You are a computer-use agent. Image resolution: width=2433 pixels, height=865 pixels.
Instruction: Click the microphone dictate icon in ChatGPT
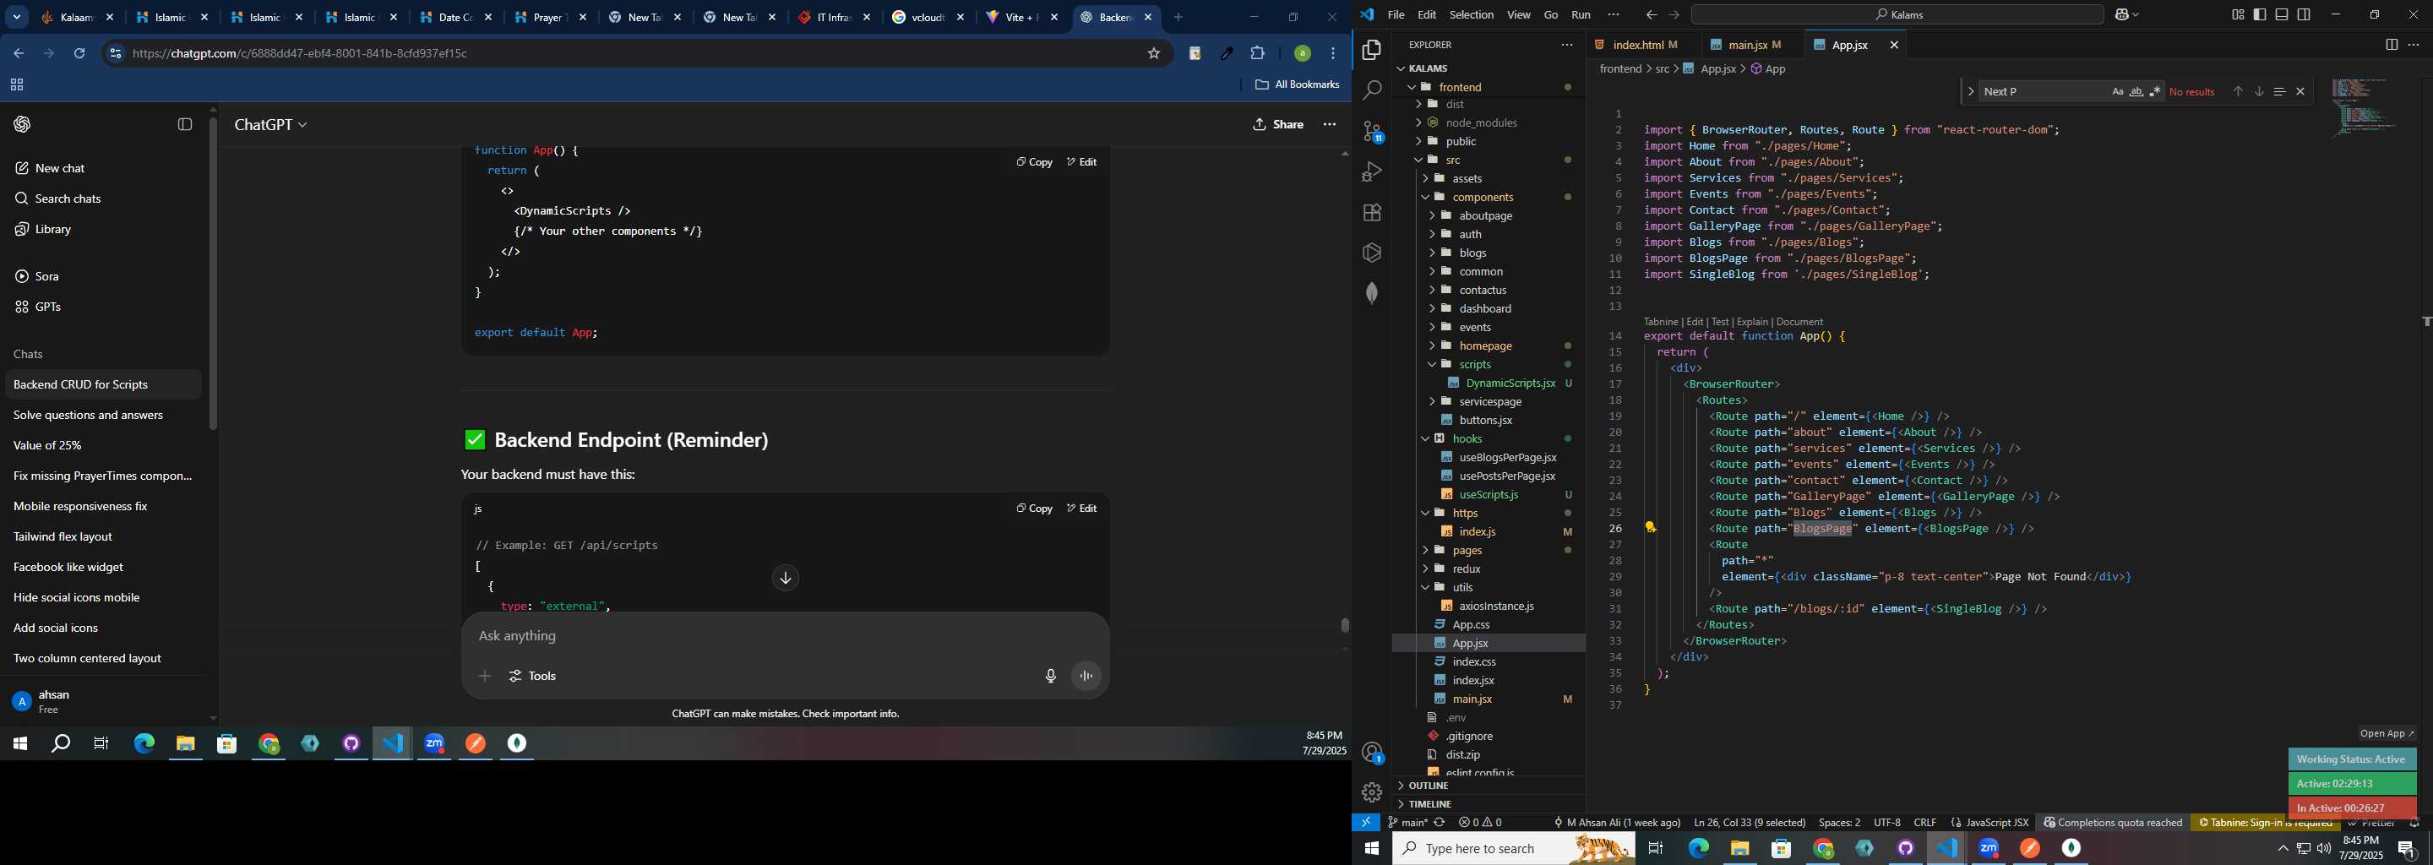[x=1050, y=676]
